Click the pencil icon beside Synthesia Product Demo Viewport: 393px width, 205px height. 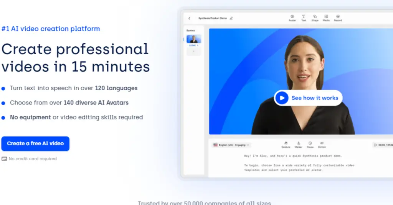click(231, 18)
